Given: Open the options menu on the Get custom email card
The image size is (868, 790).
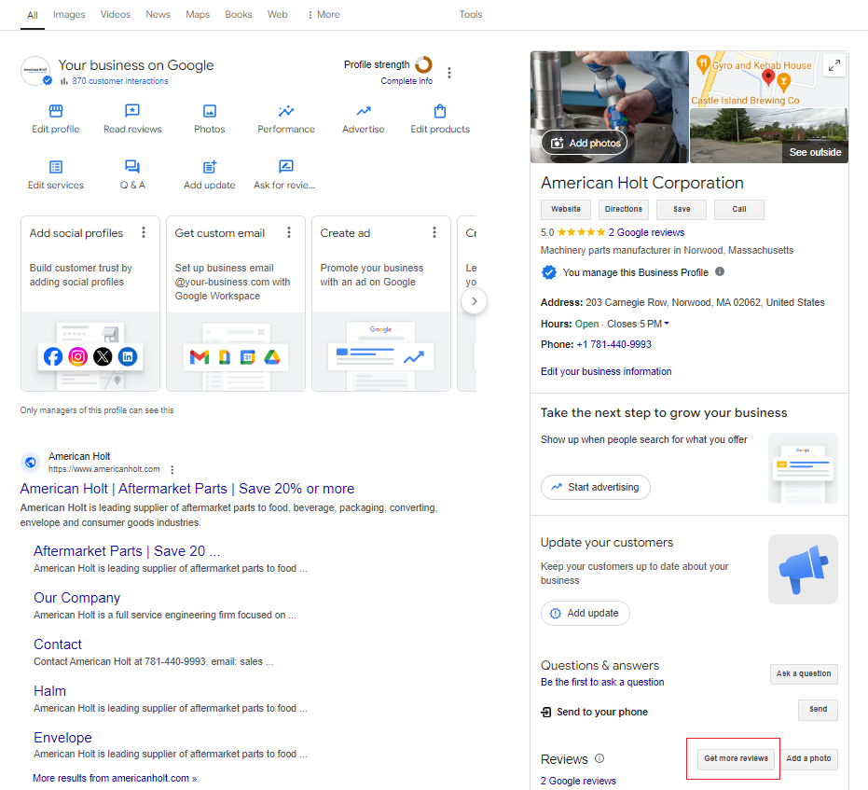Looking at the screenshot, I should pos(289,232).
